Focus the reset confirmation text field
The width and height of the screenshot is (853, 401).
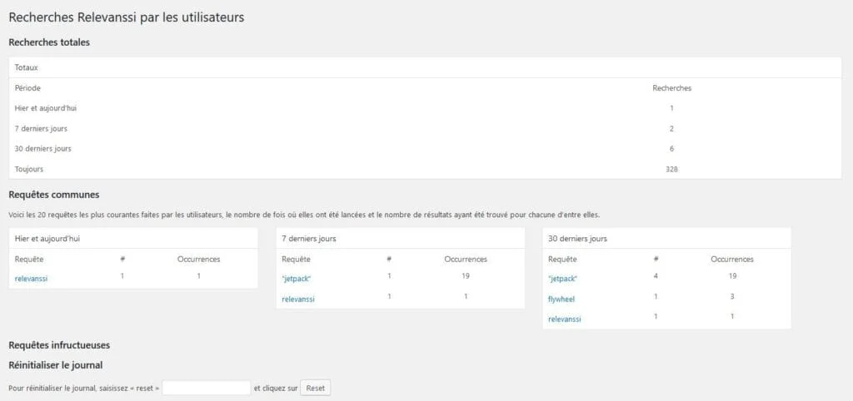pyautogui.click(x=207, y=388)
